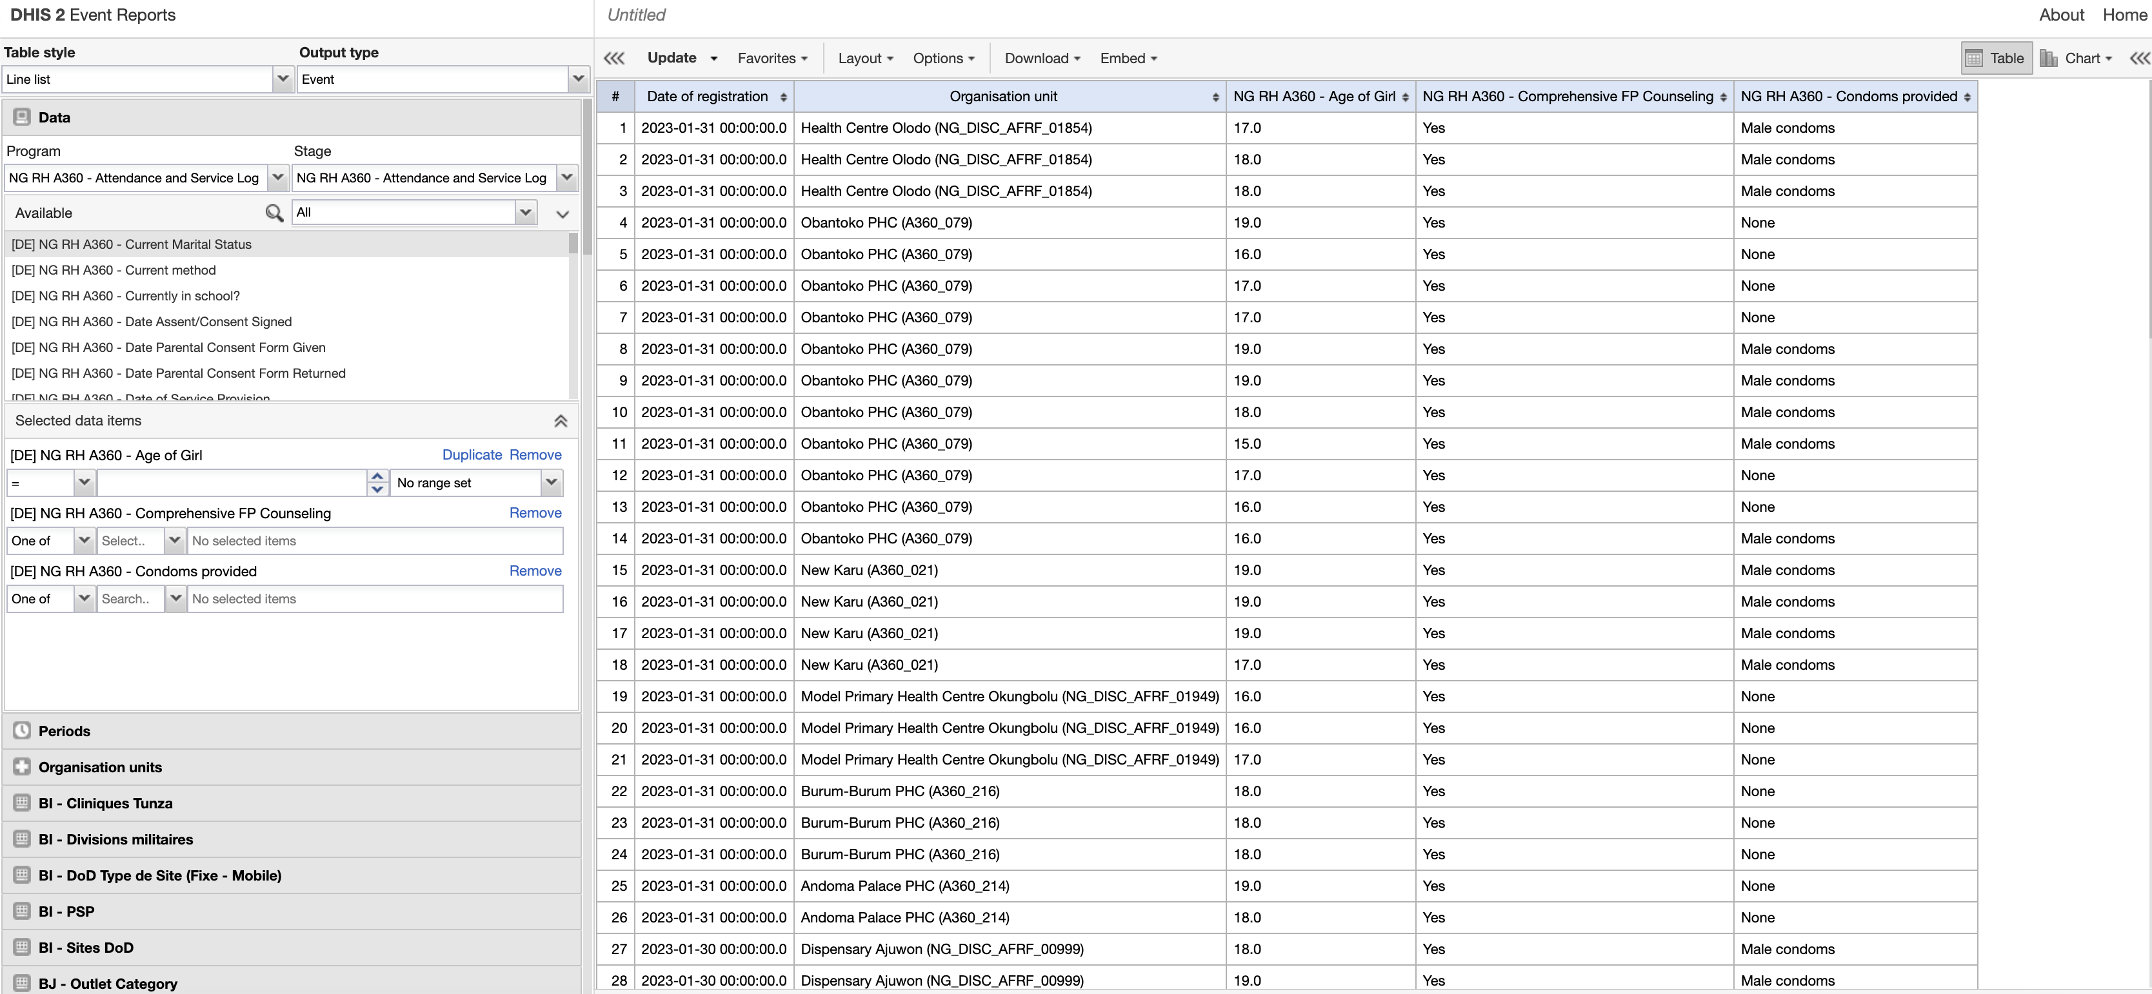
Task: Open the Table style dropdown
Action: (283, 79)
